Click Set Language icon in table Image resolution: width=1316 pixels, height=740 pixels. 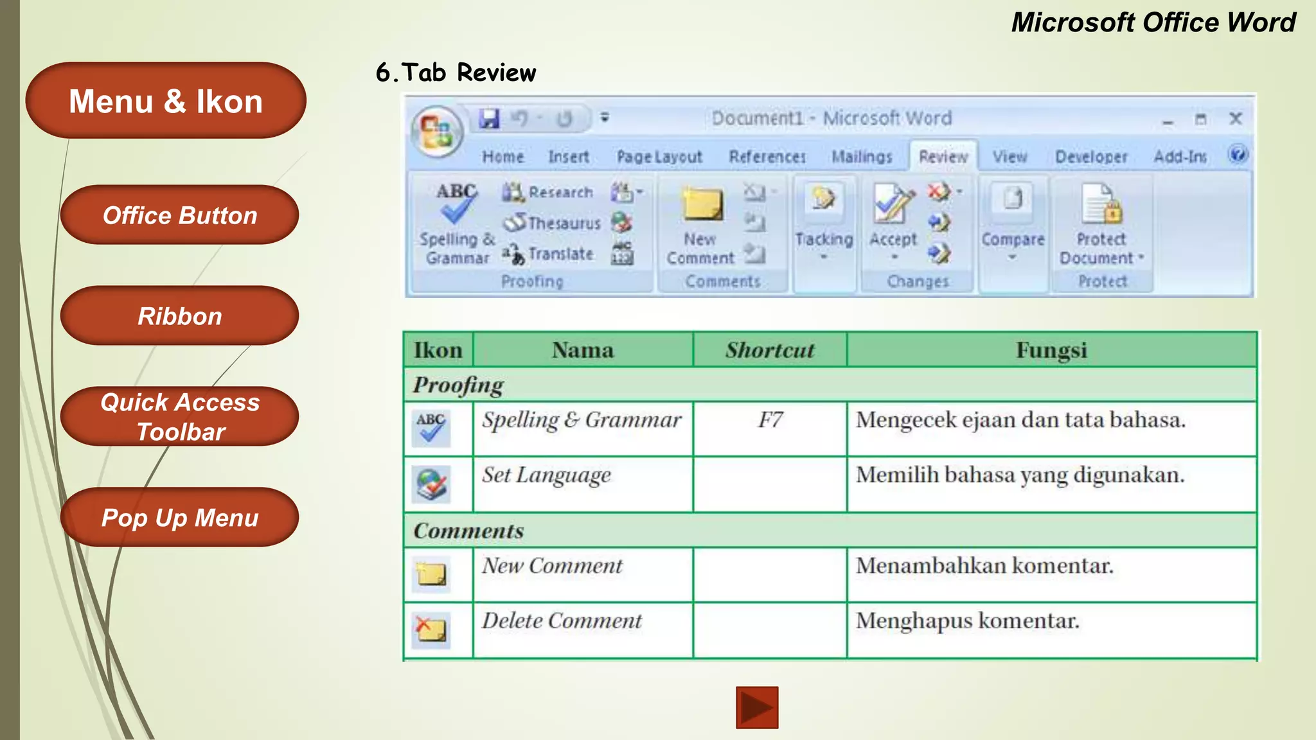(x=431, y=484)
